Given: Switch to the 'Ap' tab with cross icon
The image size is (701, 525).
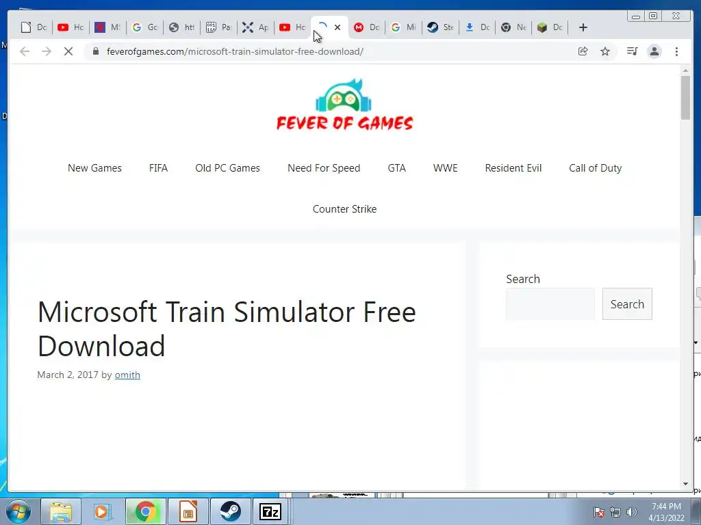Looking at the screenshot, I should click(255, 27).
